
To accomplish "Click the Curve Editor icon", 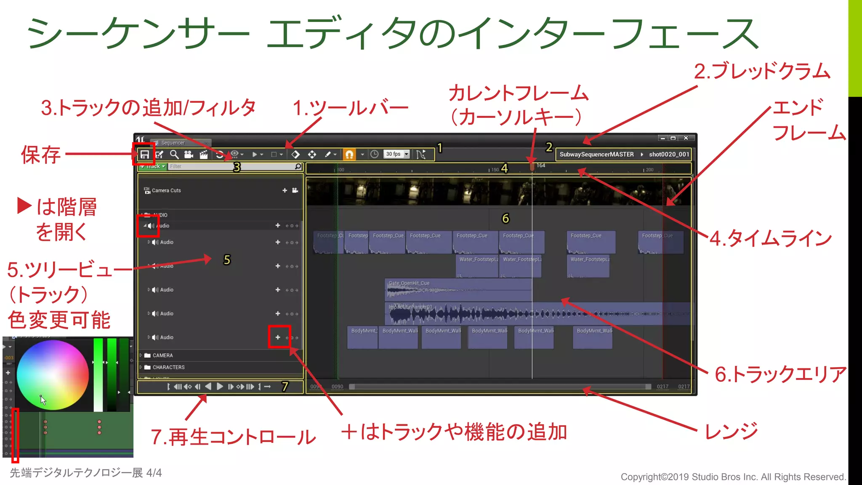I will (421, 155).
